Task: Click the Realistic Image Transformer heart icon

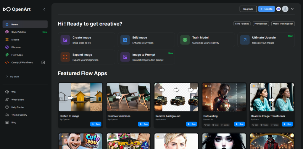Action: (253, 125)
